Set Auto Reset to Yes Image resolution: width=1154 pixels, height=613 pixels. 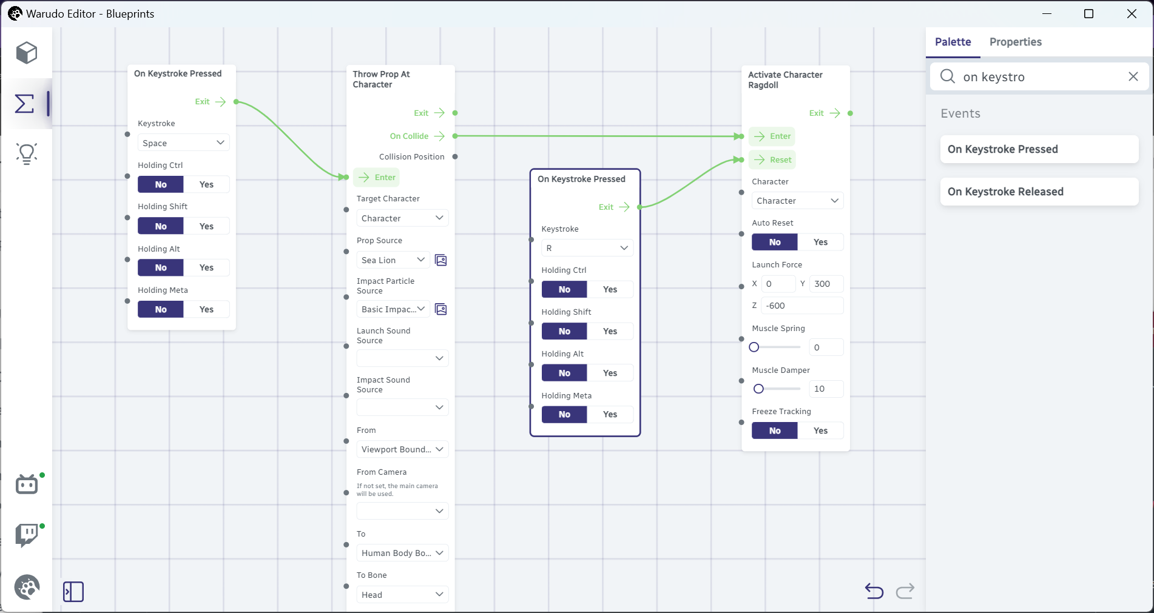(x=820, y=242)
